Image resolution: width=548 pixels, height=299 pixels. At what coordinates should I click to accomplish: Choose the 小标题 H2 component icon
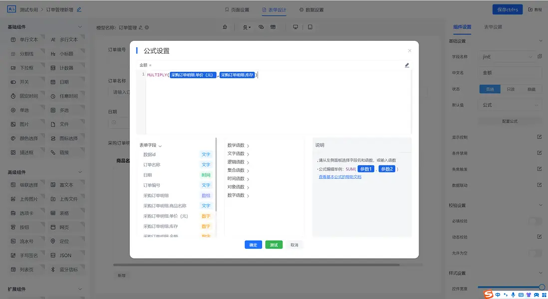click(53, 54)
